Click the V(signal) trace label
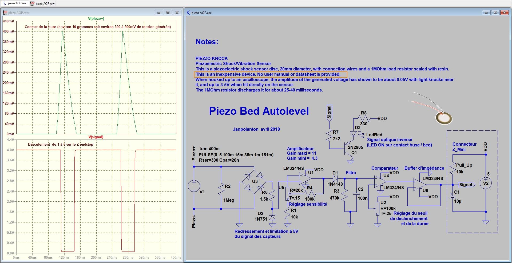The width and height of the screenshot is (512, 263). [96, 137]
